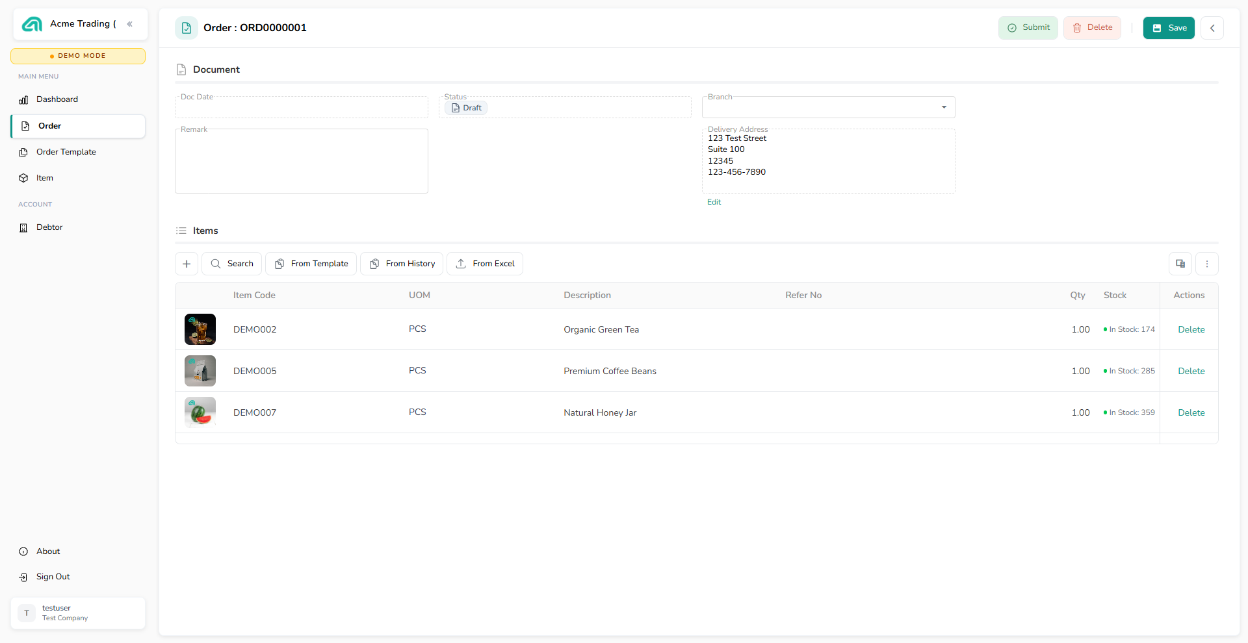Image resolution: width=1248 pixels, height=643 pixels.
Task: Click the testuser avatar badge
Action: (x=27, y=613)
